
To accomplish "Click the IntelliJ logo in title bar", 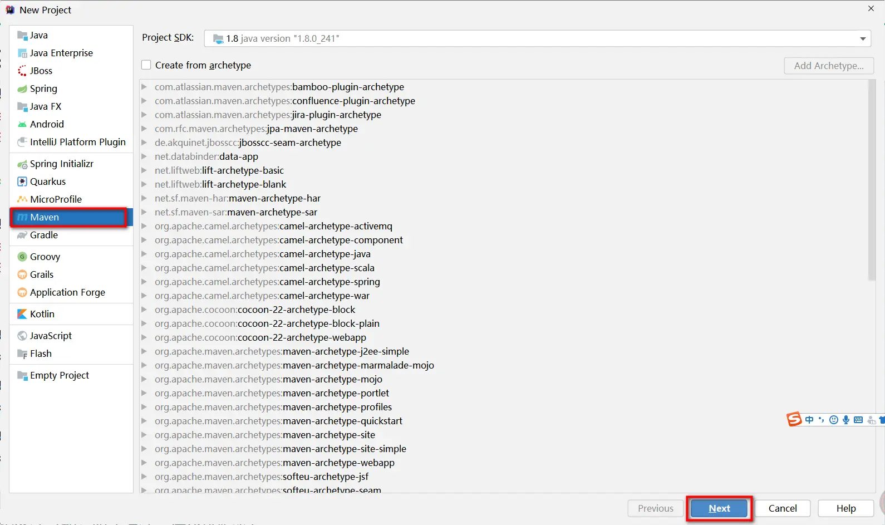I will point(10,10).
